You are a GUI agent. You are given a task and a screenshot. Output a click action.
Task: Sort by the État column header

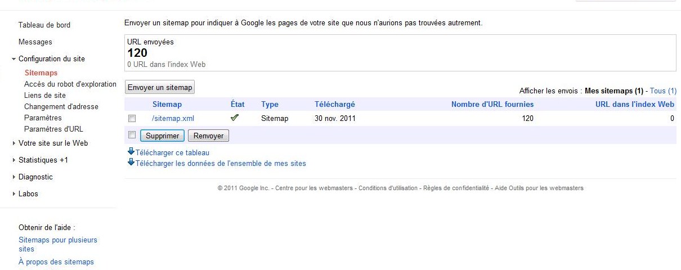pos(238,104)
